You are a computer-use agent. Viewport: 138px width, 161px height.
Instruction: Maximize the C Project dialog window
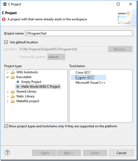click(x=118, y=4)
